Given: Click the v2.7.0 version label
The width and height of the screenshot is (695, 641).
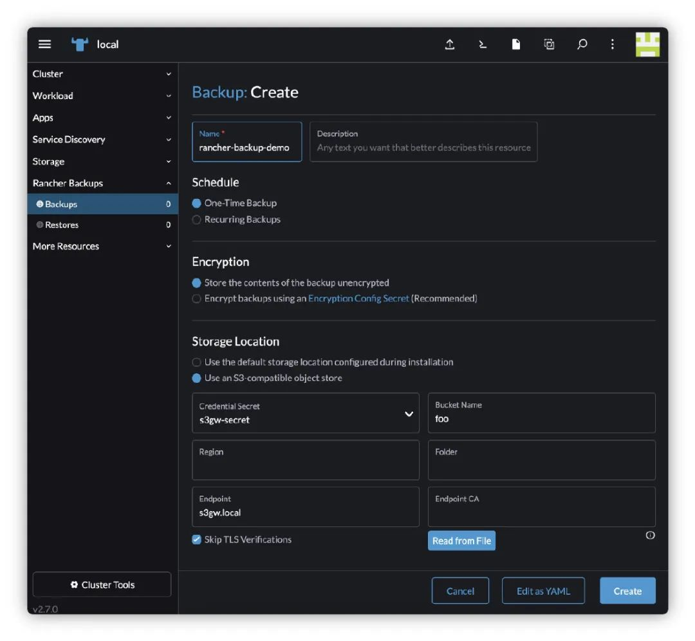Looking at the screenshot, I should point(45,609).
